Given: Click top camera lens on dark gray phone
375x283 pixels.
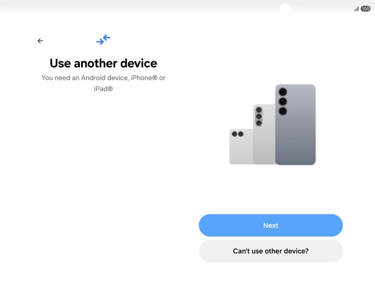Looking at the screenshot, I should pyautogui.click(x=283, y=92).
